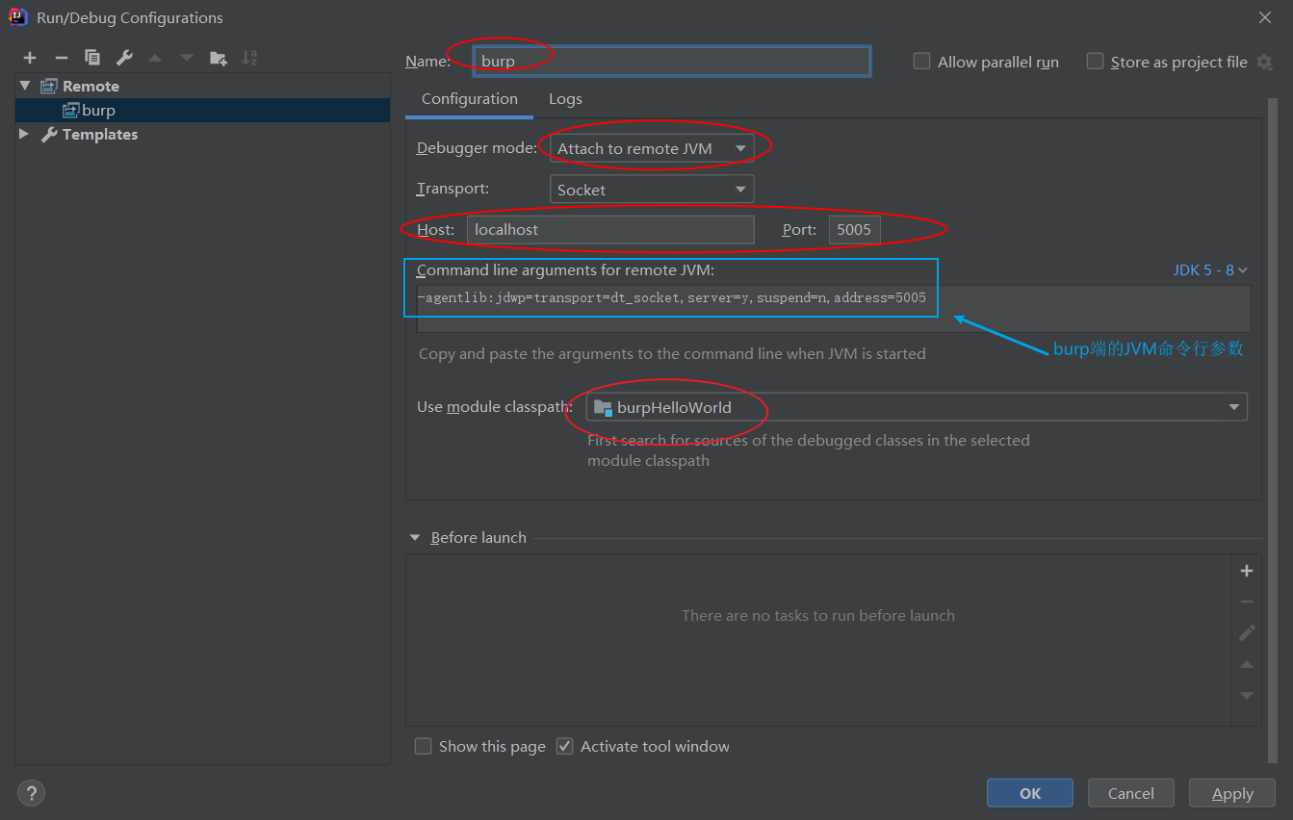Screen dimensions: 1293x820
Task: Move before launch task up arrow
Action: pos(1247,664)
